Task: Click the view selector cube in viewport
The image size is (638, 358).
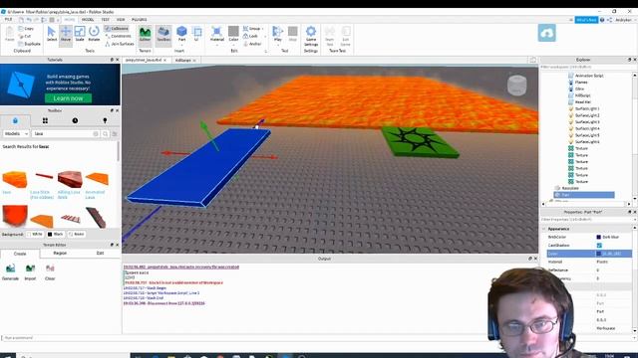Action: pyautogui.click(x=516, y=86)
